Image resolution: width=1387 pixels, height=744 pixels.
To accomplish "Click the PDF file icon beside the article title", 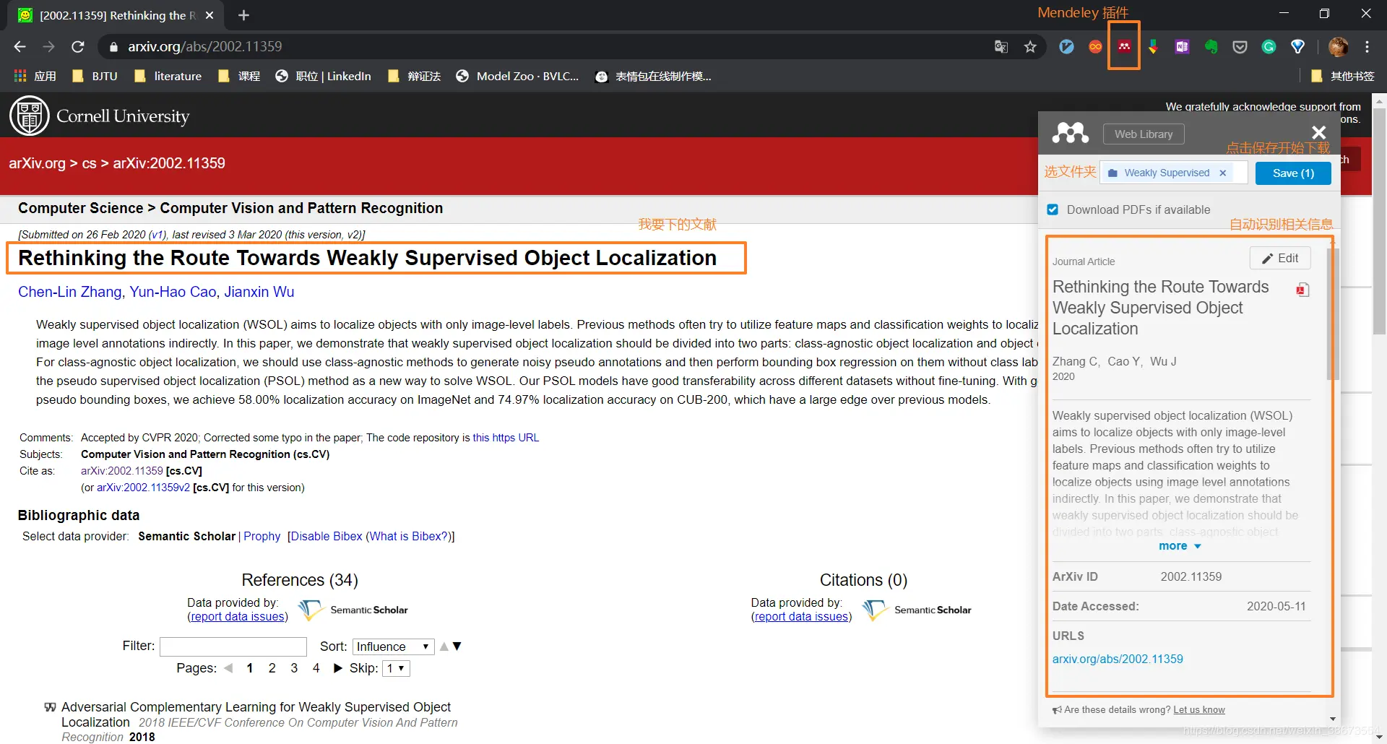I will [1302, 290].
